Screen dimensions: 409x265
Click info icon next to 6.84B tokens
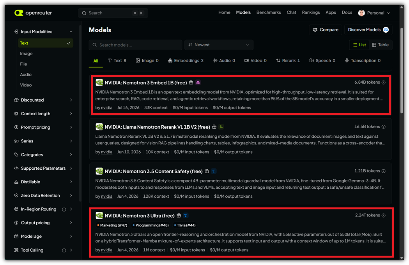point(383,82)
